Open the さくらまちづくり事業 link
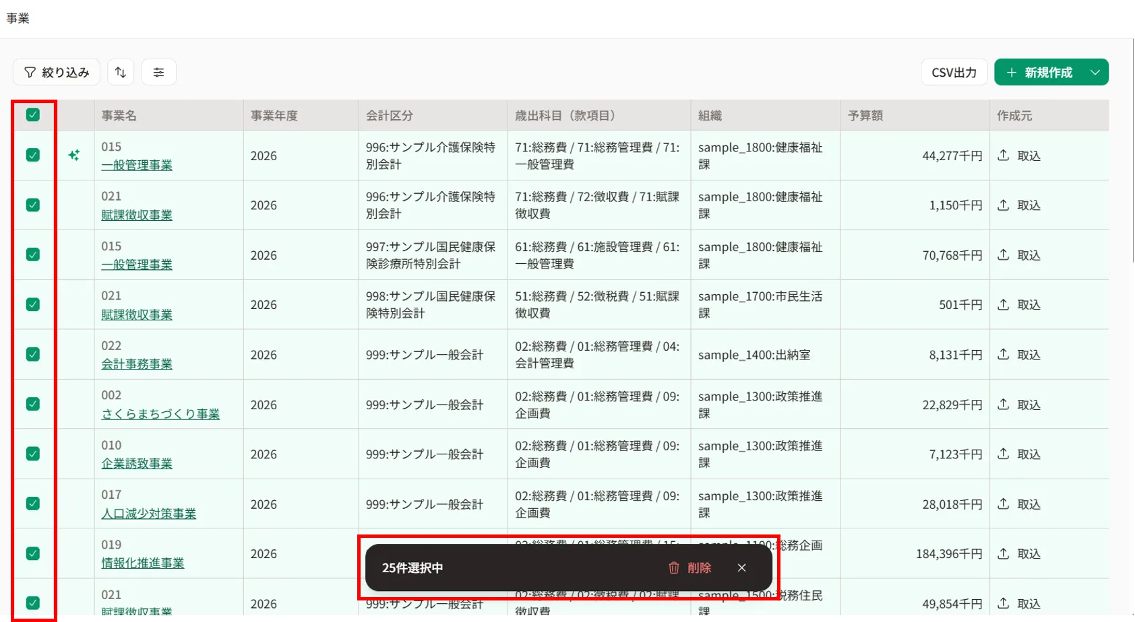The image size is (1135, 622). click(x=160, y=414)
